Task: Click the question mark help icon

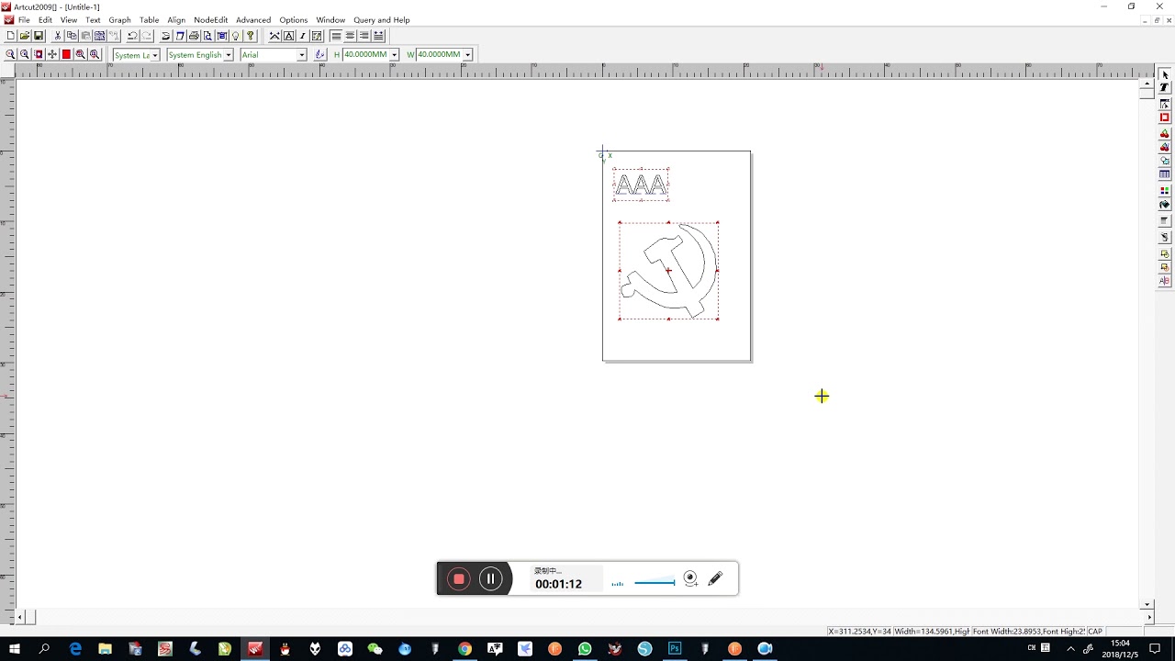Action: point(250,36)
